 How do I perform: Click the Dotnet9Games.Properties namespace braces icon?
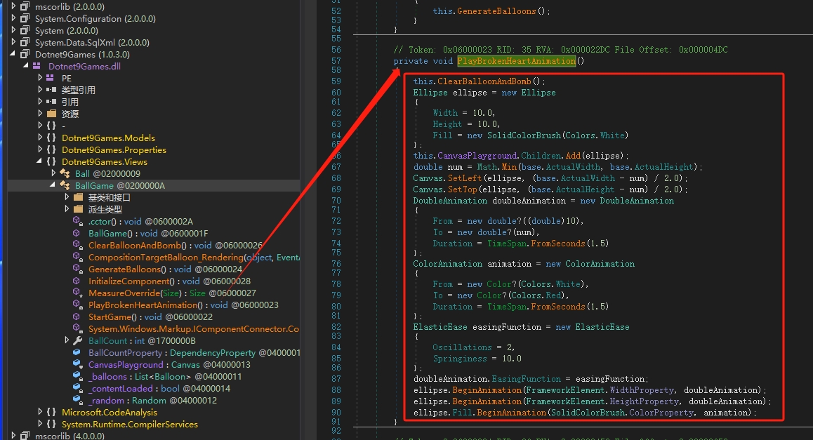[x=51, y=149]
